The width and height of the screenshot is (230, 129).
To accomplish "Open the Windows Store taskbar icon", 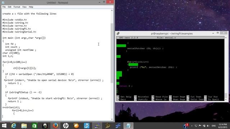I will pyautogui.click(x=34, y=126).
